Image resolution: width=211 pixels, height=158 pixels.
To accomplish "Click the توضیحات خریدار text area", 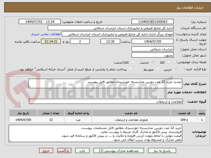I will 95,133.
